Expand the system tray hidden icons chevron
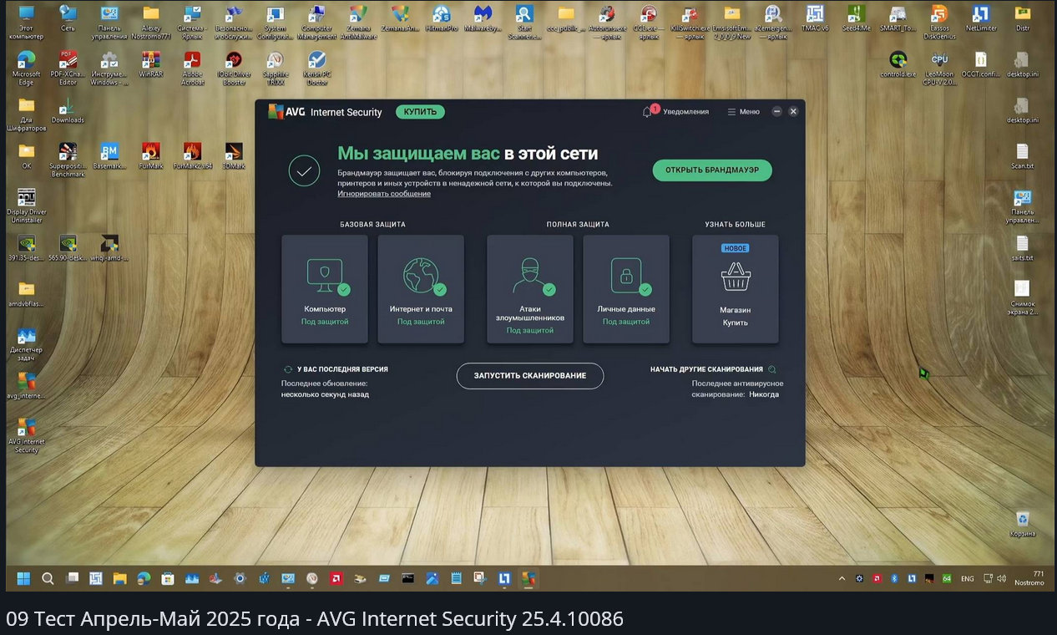Screen dimensions: 1057x635 point(842,578)
